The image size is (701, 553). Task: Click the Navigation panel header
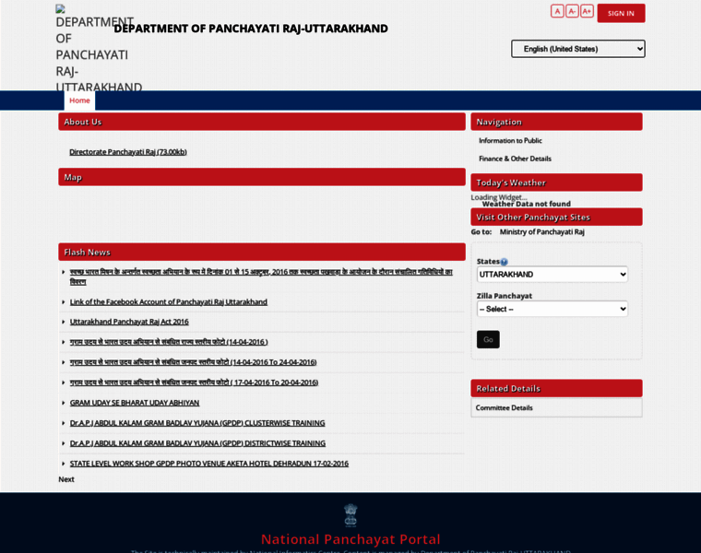click(556, 122)
